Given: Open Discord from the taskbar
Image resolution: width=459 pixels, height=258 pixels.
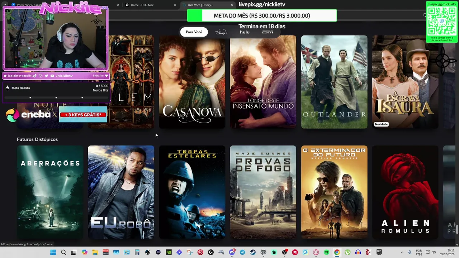Looking at the screenshot, I should click(x=232, y=252).
